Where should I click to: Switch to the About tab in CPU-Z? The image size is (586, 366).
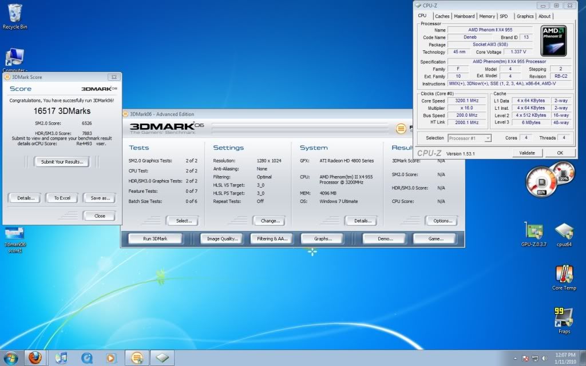coord(545,16)
